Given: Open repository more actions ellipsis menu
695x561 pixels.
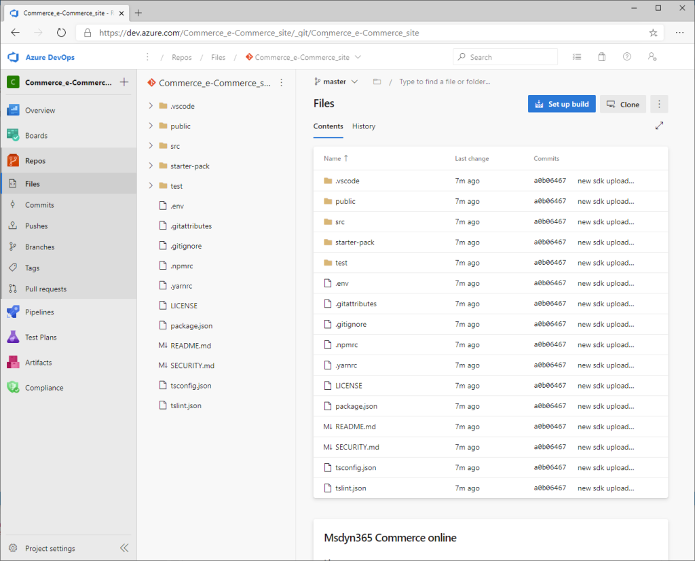Looking at the screenshot, I should tap(659, 104).
